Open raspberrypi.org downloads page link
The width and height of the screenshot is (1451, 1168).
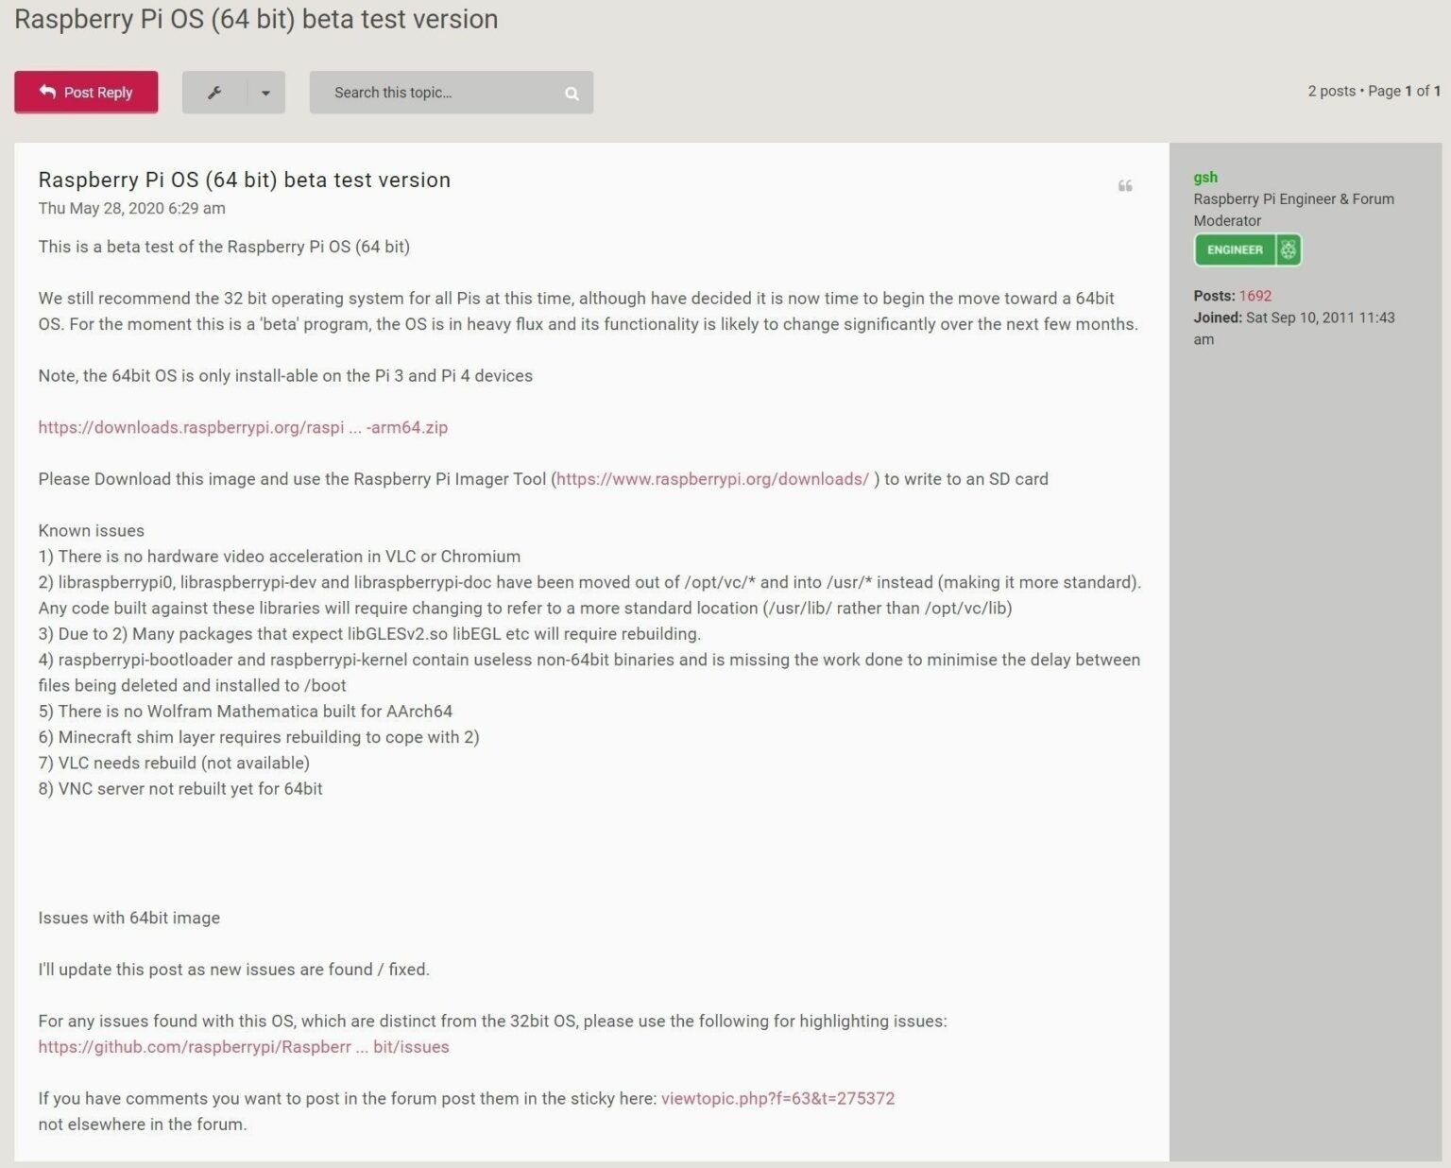tap(712, 479)
